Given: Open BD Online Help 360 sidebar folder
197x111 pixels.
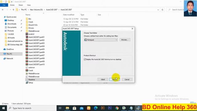Looking at the screenshot, I should pyautogui.click(x=15, y=44).
